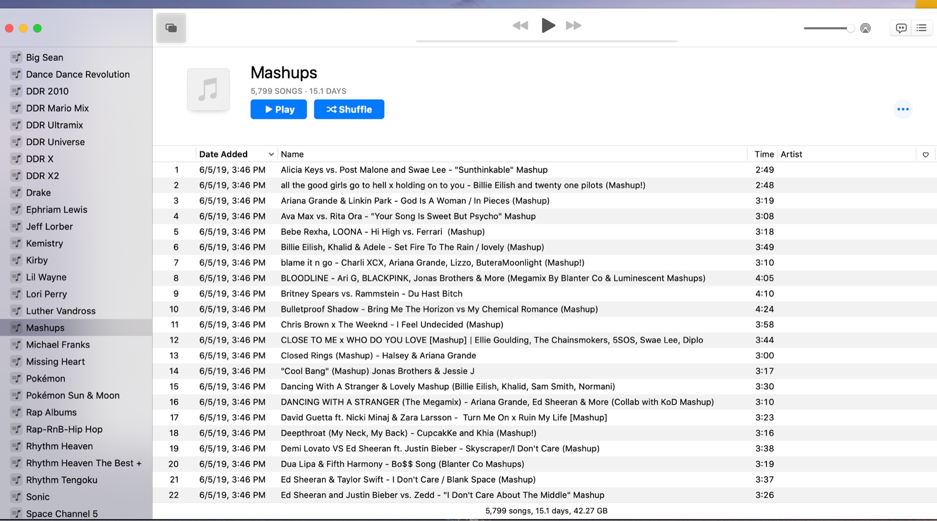Click the blue Play button
Viewport: 937px width, 521px height.
tap(278, 109)
